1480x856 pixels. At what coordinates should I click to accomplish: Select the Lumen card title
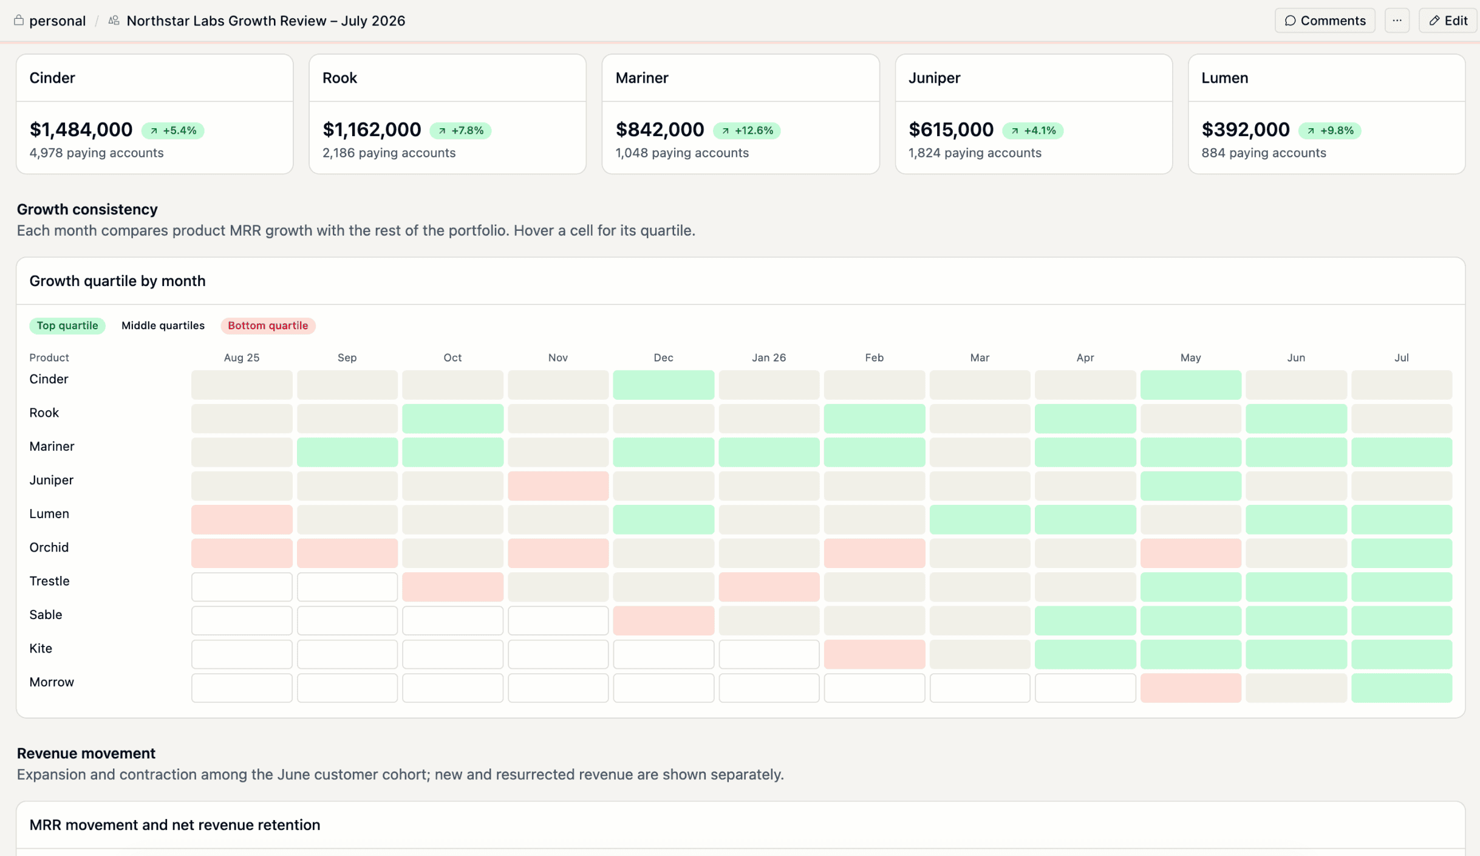(x=1224, y=78)
